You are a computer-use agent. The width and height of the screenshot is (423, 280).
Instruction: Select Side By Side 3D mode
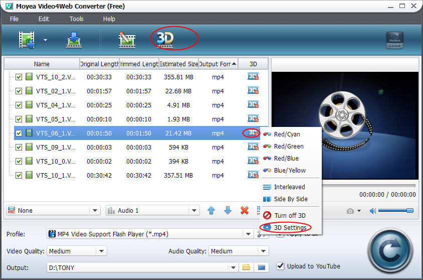coord(291,199)
